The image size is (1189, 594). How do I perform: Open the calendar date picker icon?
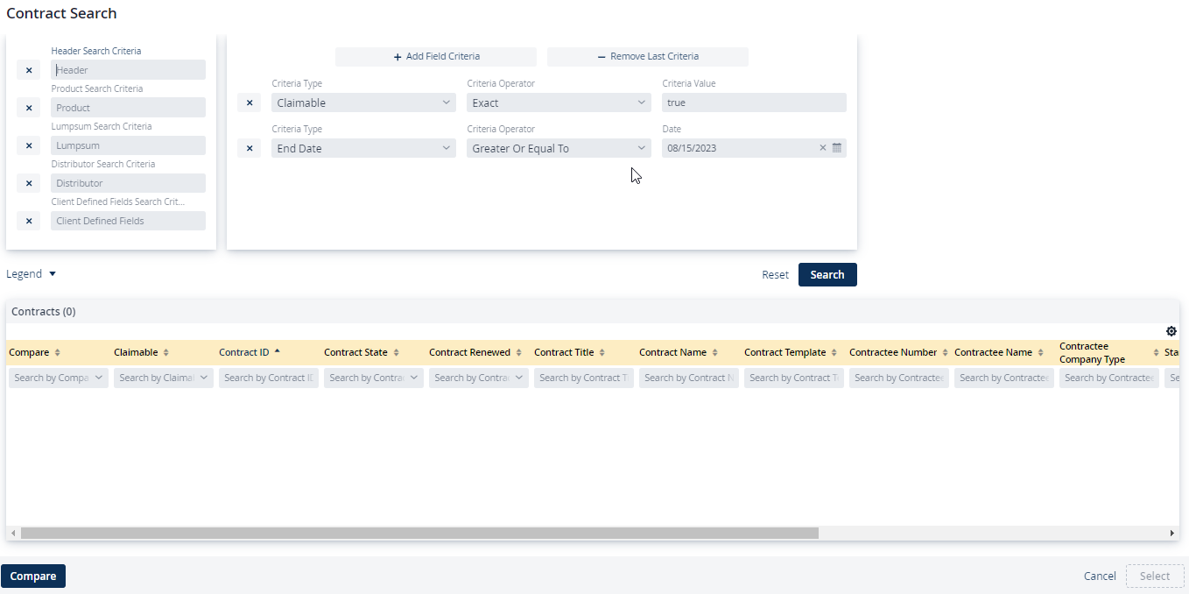tap(836, 148)
